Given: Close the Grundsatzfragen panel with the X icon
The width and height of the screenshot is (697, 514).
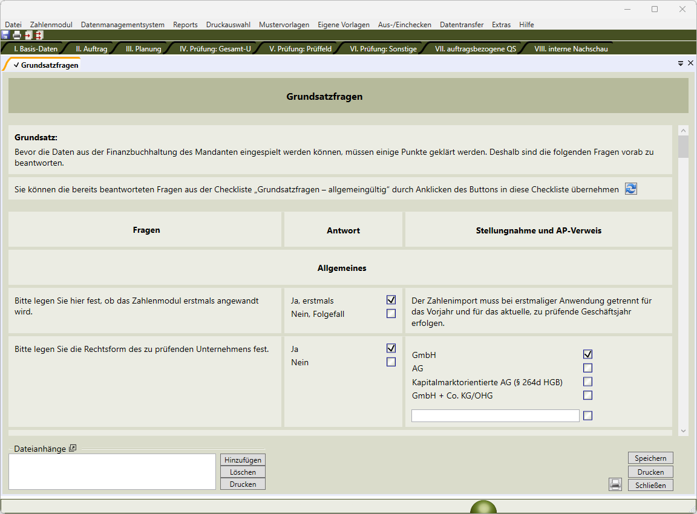Looking at the screenshot, I should click(x=690, y=63).
